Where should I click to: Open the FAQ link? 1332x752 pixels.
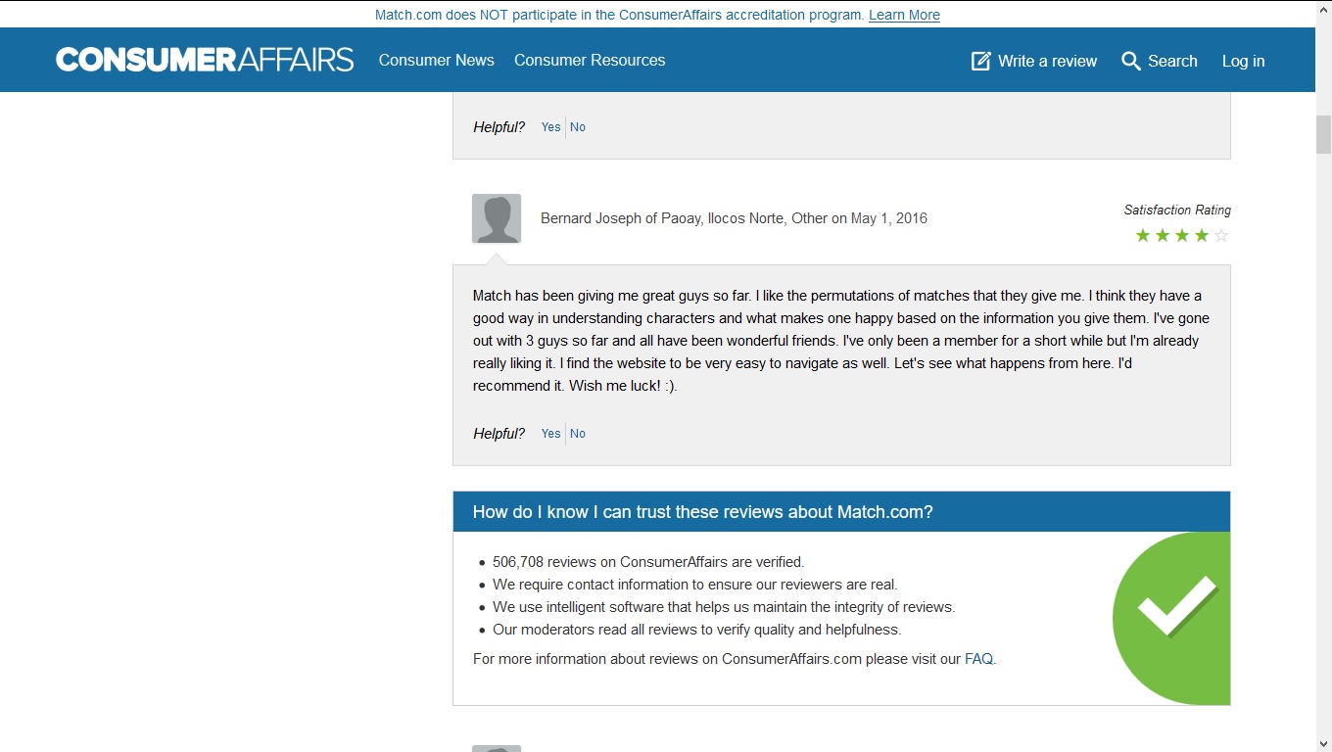978,659
